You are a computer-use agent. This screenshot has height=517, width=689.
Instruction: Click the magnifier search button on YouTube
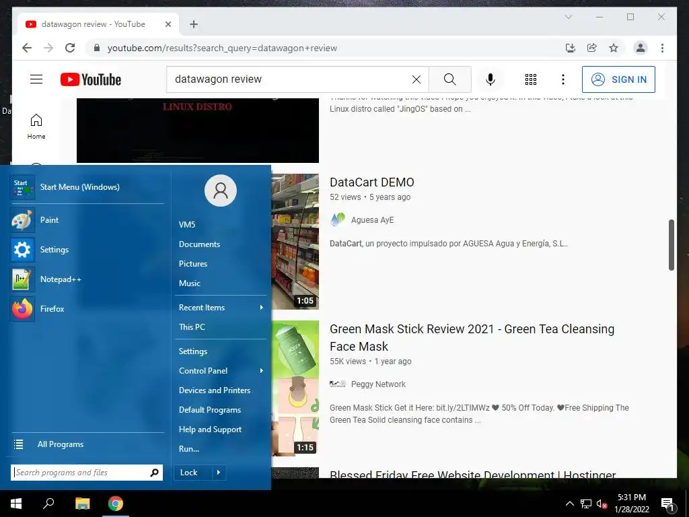tap(449, 79)
